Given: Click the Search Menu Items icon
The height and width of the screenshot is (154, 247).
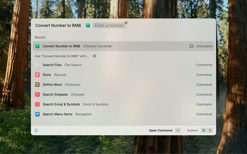Looking at the screenshot, I should (x=37, y=114).
